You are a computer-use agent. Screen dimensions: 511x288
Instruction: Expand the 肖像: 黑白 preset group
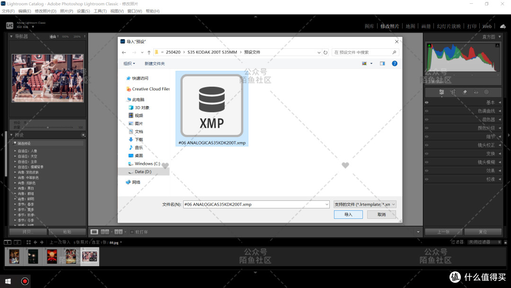(x=15, y=188)
